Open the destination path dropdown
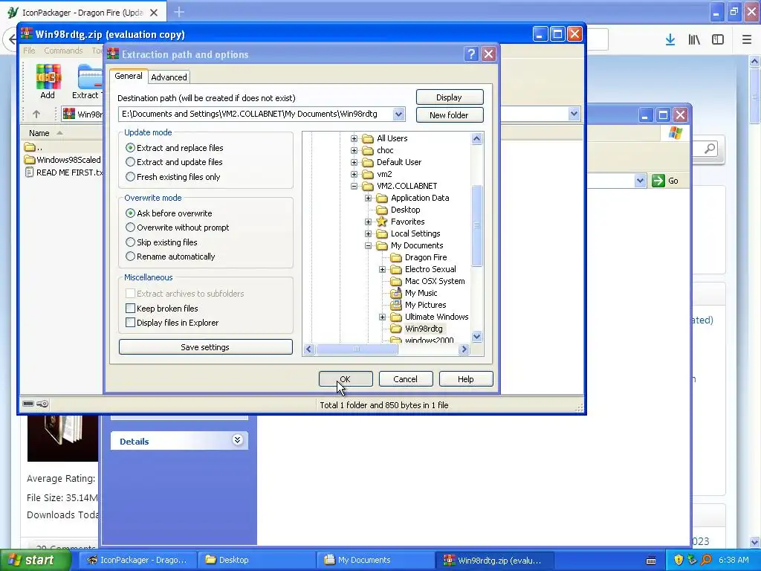This screenshot has height=571, width=761. pyautogui.click(x=398, y=114)
